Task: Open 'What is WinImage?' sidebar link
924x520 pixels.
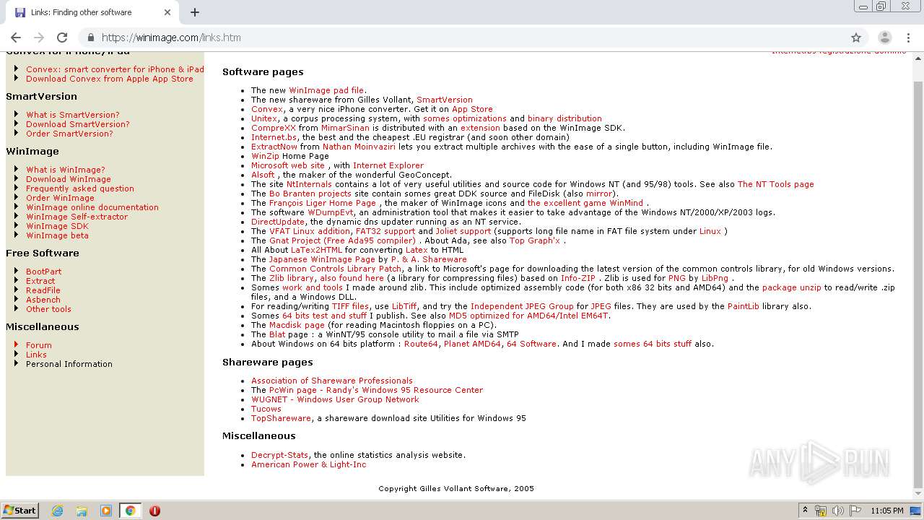Action: pyautogui.click(x=66, y=170)
